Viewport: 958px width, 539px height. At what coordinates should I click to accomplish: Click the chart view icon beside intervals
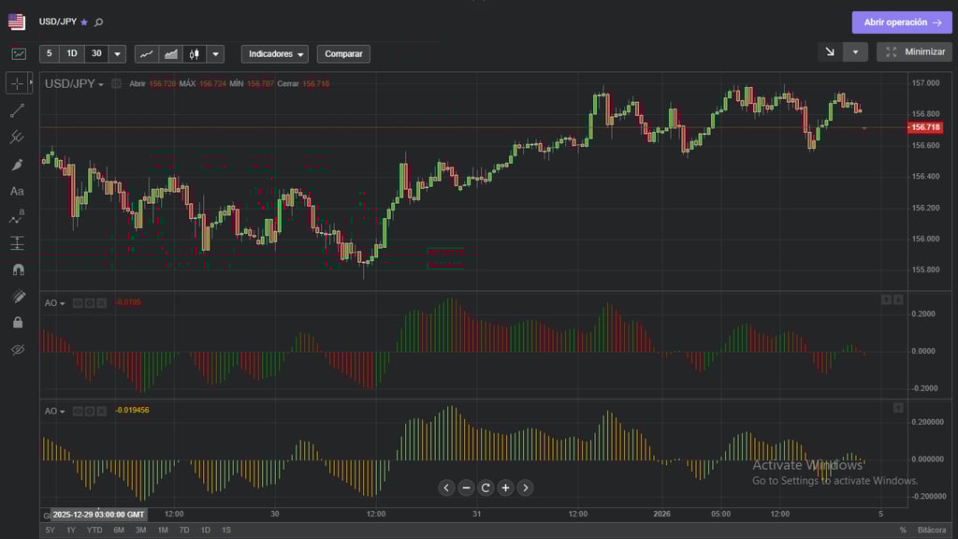point(19,53)
